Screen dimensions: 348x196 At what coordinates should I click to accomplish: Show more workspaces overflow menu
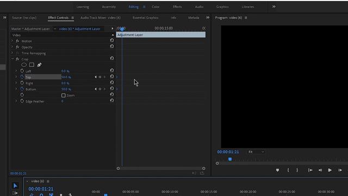[274, 7]
